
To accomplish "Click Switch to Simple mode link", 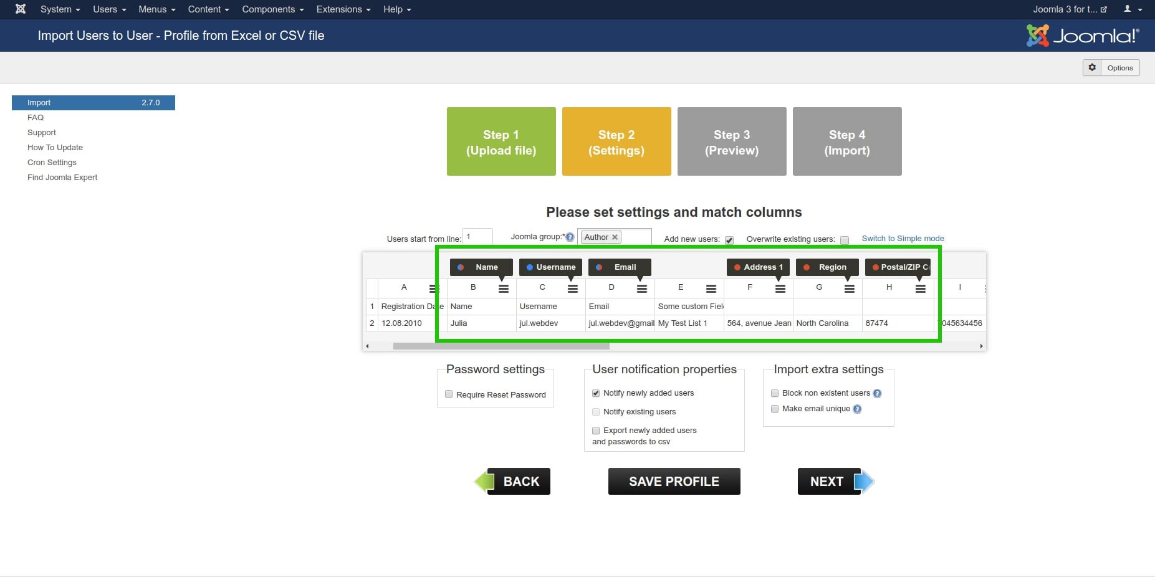I will coord(903,239).
